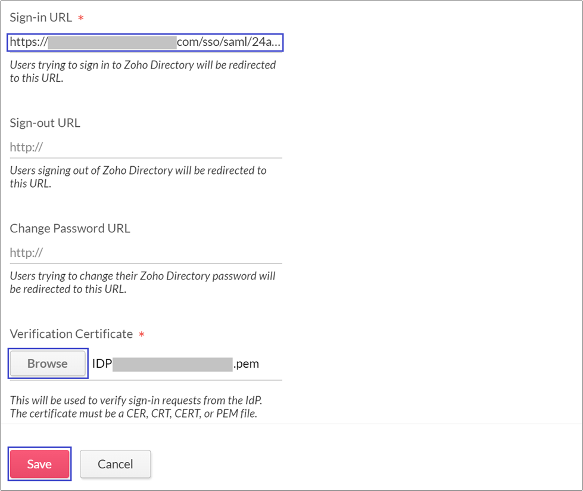Cancel the configuration changes
Image resolution: width=583 pixels, height=491 pixels.
(116, 464)
